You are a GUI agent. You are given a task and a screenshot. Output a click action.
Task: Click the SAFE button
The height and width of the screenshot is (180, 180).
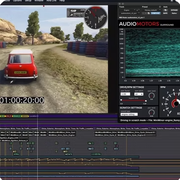coord(165,13)
